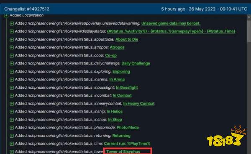Expand the status_atropos row plus icon
Viewport: 251px width, 154px height.
click(x=12, y=48)
